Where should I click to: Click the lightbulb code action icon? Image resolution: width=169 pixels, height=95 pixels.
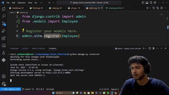click(23, 30)
